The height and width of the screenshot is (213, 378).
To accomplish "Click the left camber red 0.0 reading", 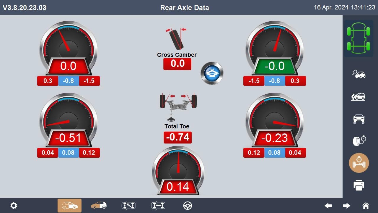I will click(x=68, y=66).
